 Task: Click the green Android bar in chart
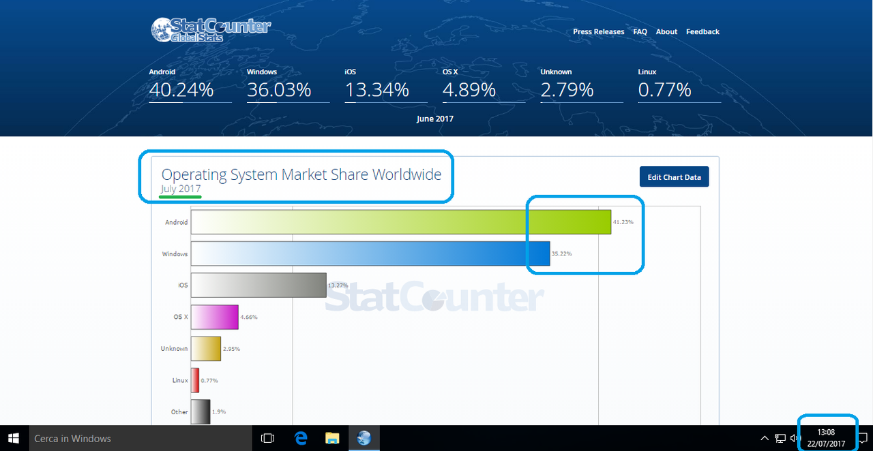(401, 222)
